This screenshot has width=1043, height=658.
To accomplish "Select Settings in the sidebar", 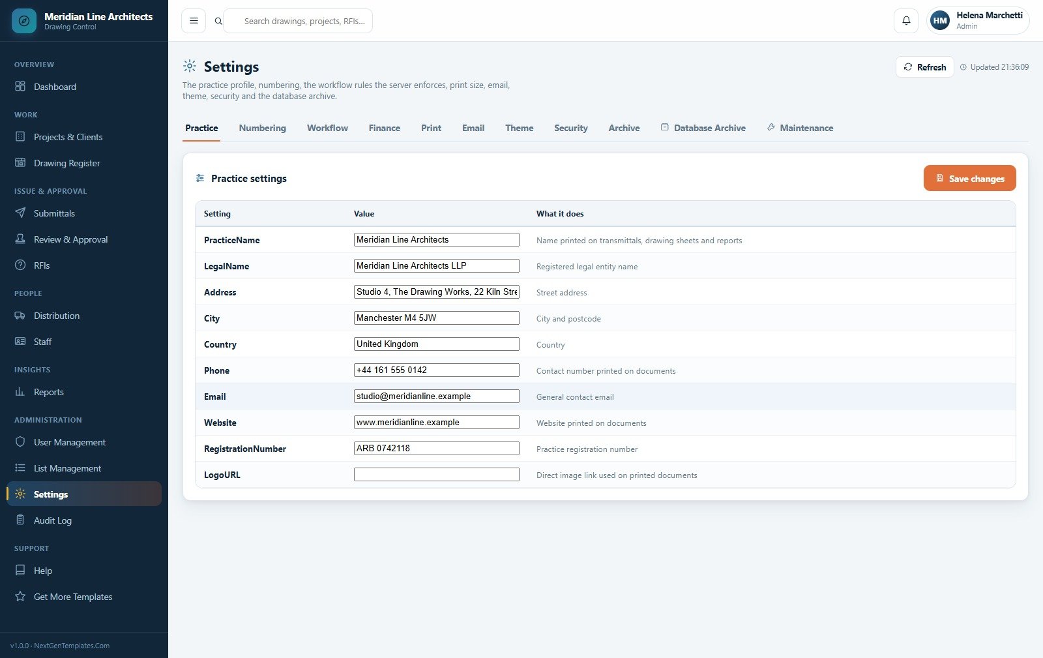I will [x=84, y=494].
